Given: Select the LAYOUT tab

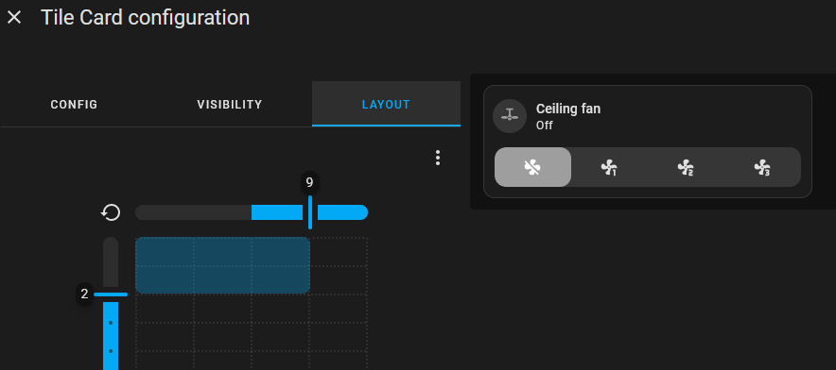Looking at the screenshot, I should click(x=386, y=105).
